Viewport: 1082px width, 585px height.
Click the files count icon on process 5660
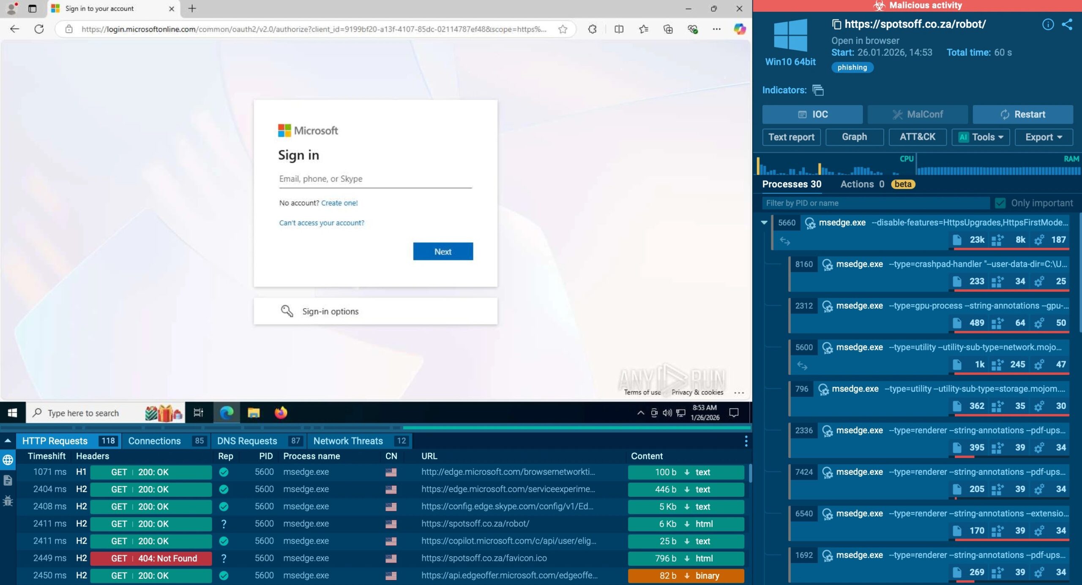(x=958, y=240)
